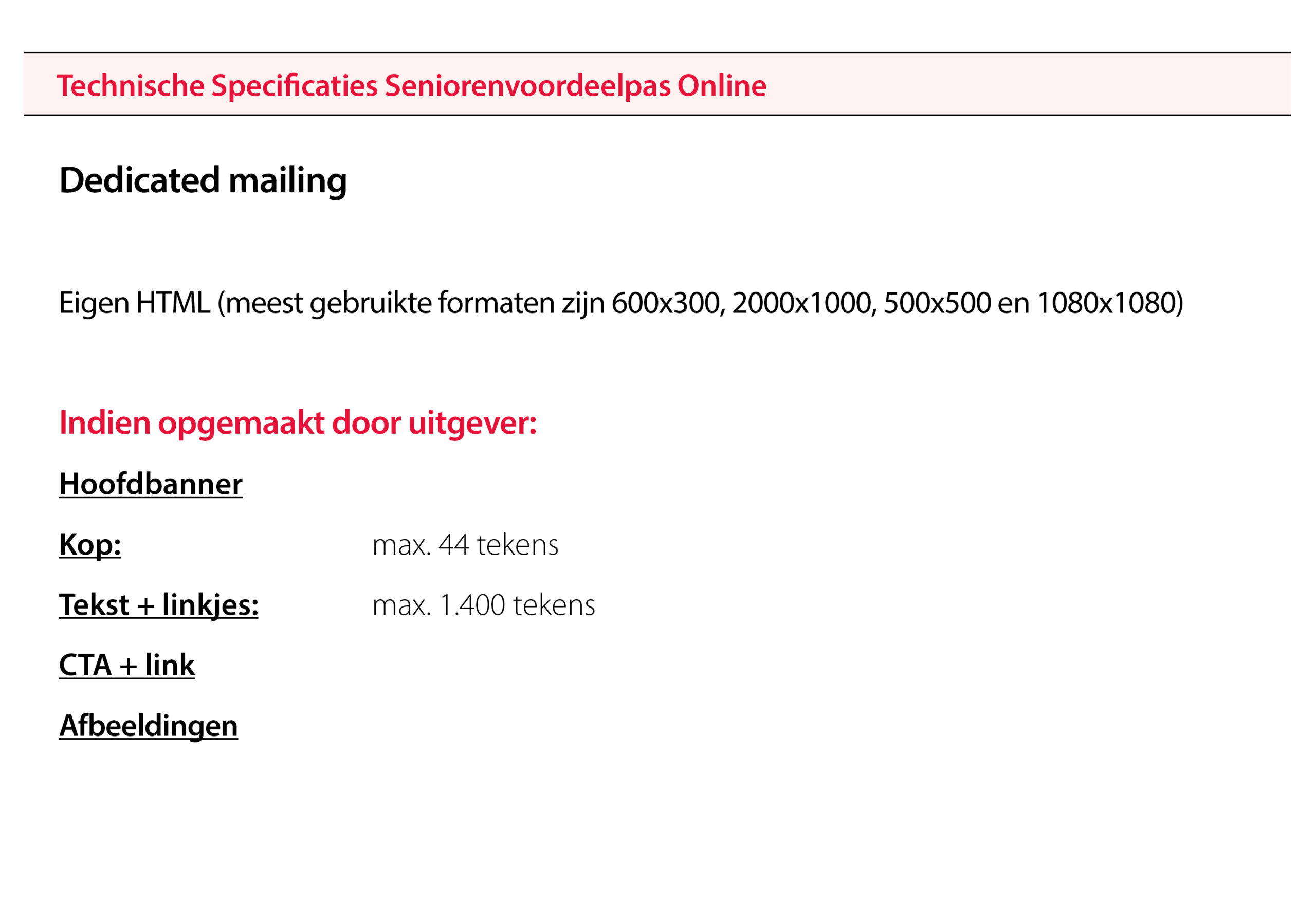Image resolution: width=1316 pixels, height=901 pixels.
Task: Click the "Dedicated mailing" heading
Action: pos(203,180)
